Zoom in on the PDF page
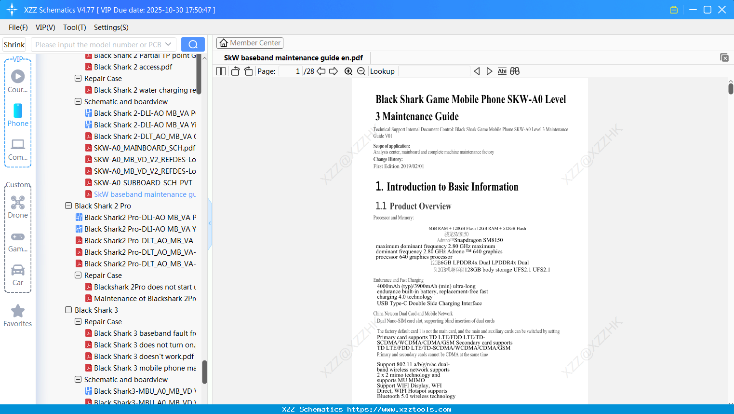 click(x=348, y=71)
